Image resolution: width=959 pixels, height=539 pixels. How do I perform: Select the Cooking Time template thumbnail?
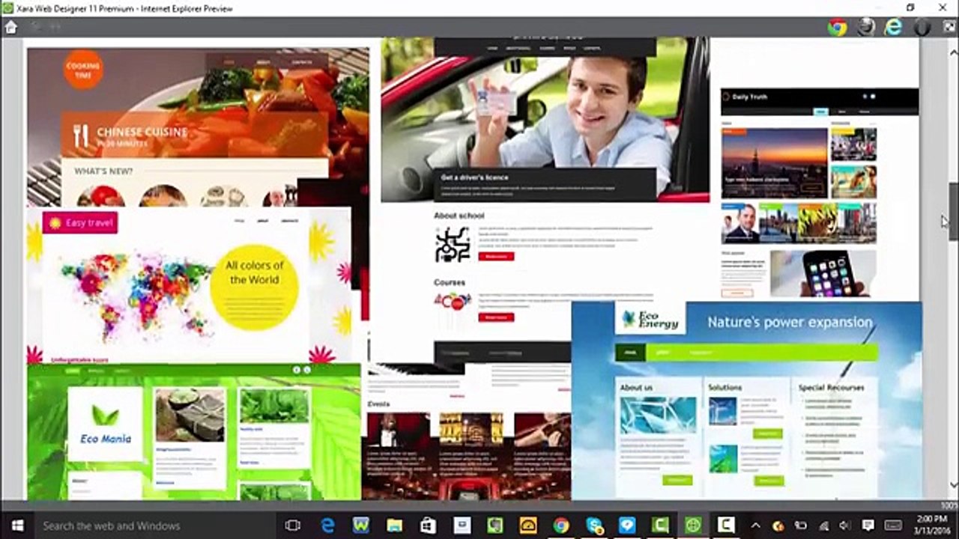tap(198, 127)
